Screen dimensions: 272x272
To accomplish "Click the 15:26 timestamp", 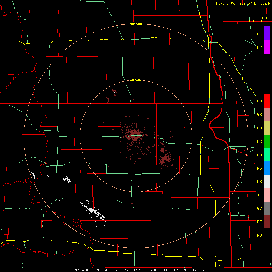I will coord(197,270).
